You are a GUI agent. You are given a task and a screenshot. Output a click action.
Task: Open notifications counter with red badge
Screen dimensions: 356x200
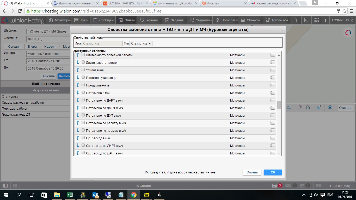(x=277, y=186)
